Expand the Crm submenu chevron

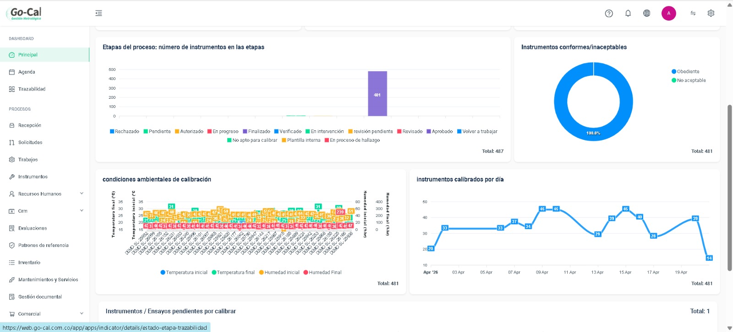point(82,211)
